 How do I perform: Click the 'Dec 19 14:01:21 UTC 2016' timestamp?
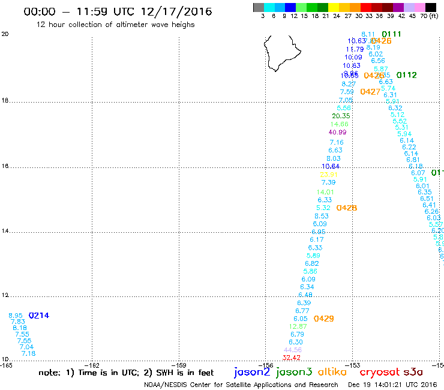392,385
